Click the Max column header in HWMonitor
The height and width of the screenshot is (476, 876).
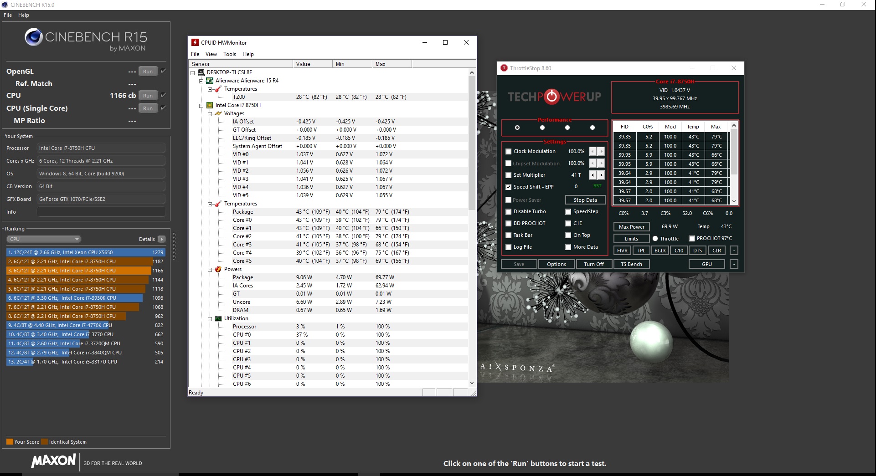pos(392,64)
